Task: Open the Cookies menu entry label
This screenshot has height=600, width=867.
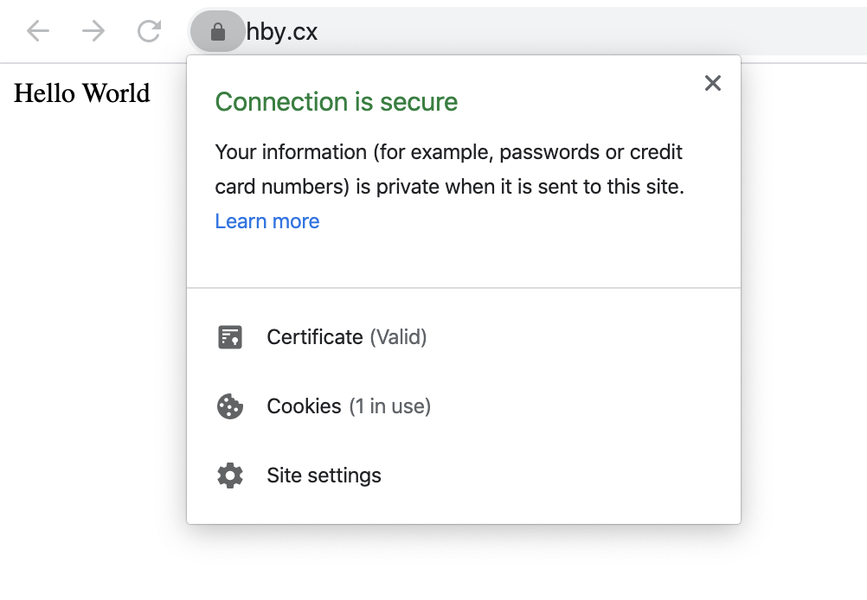Action: [304, 406]
